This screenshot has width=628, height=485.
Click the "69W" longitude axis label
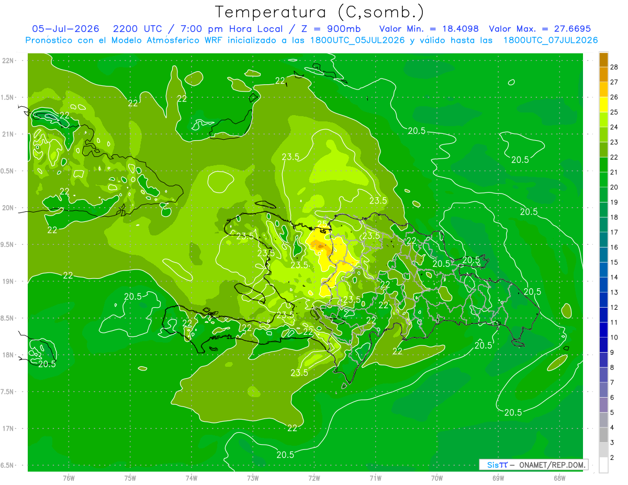(498, 478)
